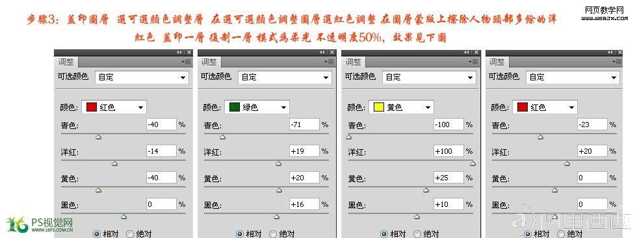The width and height of the screenshot is (635, 238).
Task: Collapse the 绿色 adjustment panel to icons
Action: click(x=322, y=53)
